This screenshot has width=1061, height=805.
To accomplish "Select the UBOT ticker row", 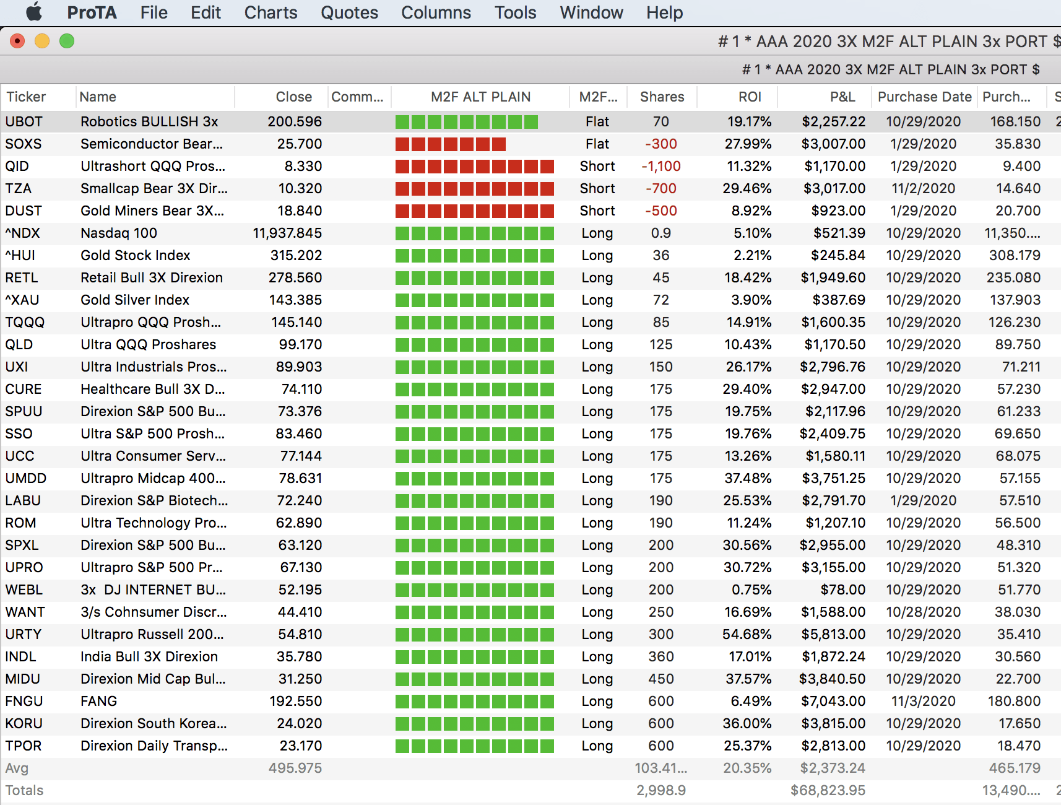I will coord(530,121).
